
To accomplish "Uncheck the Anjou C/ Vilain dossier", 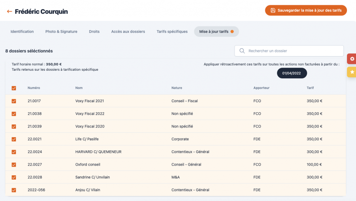I will click(14, 190).
